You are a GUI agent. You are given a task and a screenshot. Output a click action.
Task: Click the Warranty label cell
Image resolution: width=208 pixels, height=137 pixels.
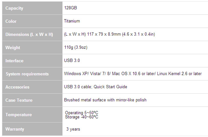[x=15, y=129]
